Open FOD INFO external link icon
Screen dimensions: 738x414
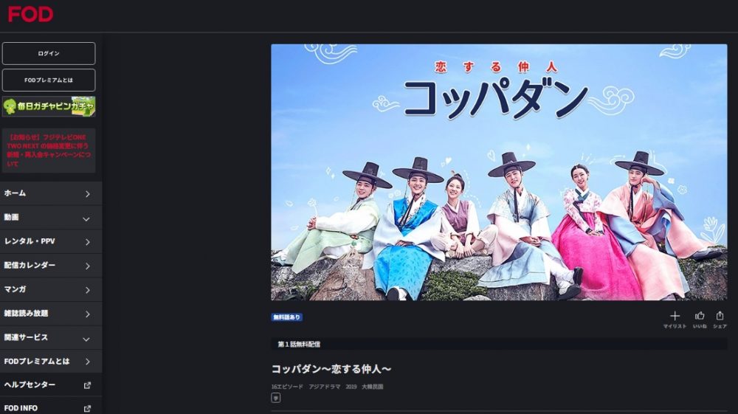point(87,409)
